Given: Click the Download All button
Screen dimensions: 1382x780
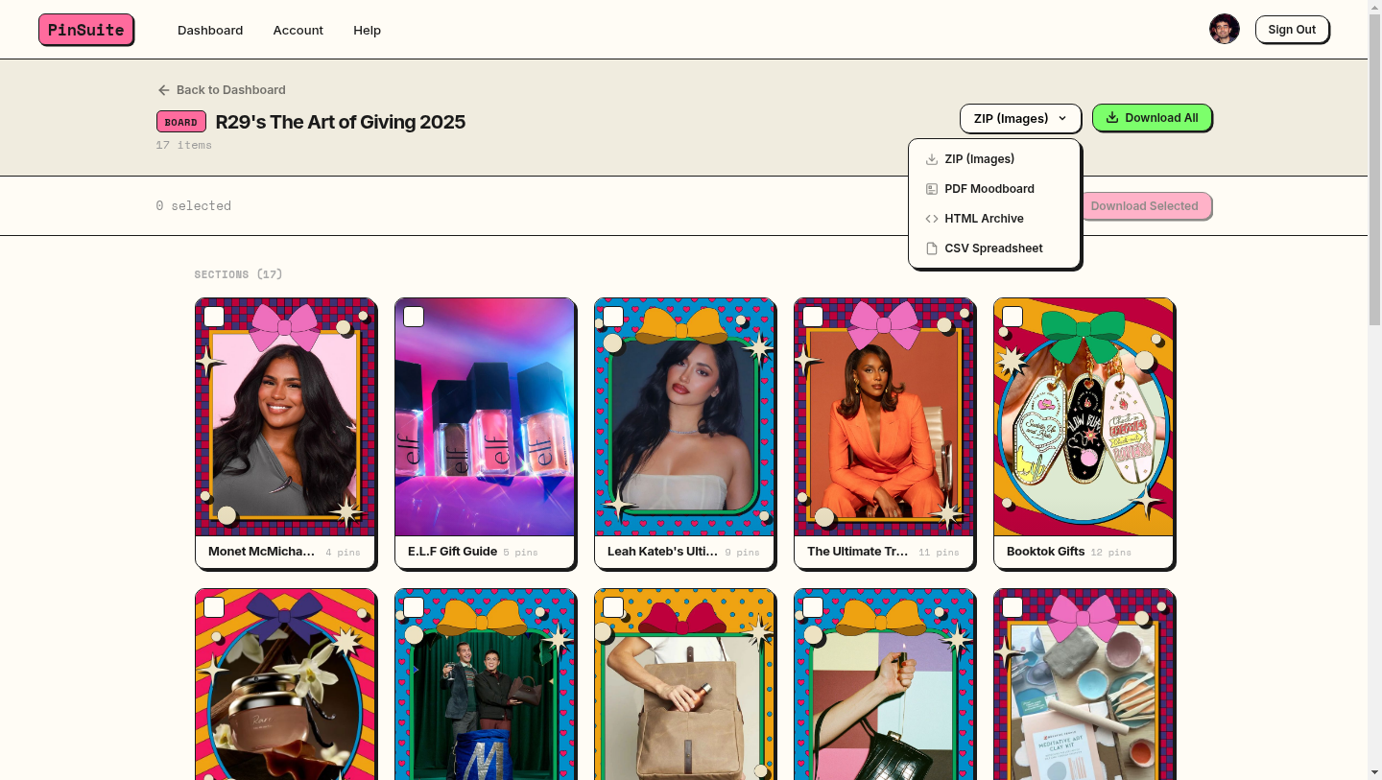Looking at the screenshot, I should (1152, 117).
